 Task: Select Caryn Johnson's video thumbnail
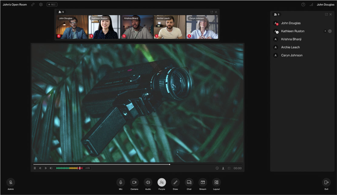202,27
